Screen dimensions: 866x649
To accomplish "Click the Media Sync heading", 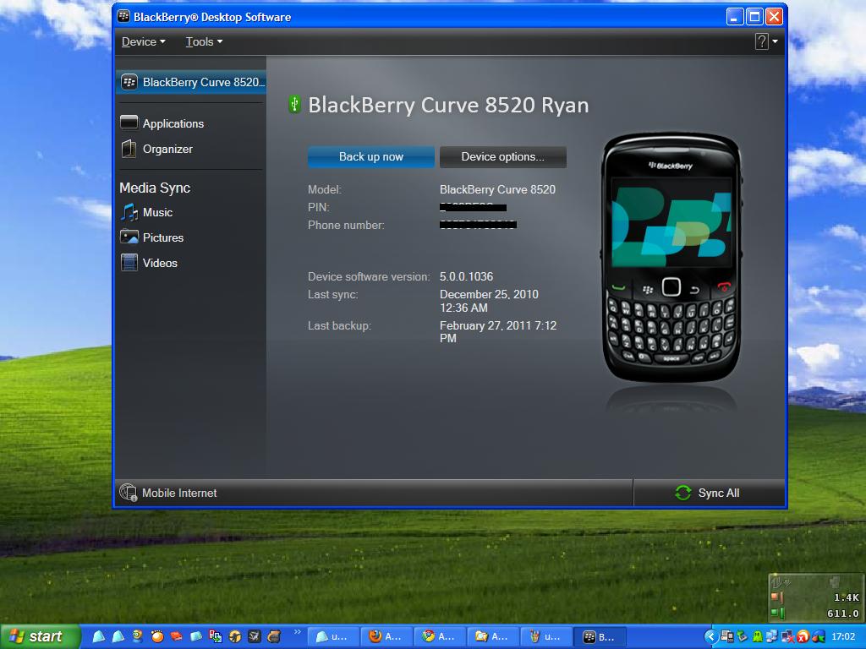I will (x=155, y=188).
